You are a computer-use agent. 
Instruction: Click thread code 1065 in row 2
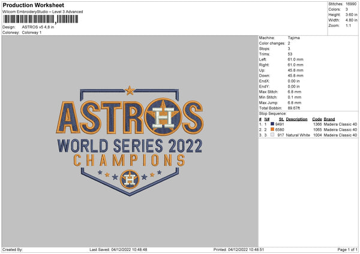point(317,130)
